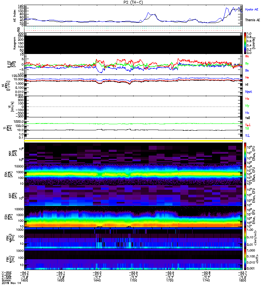Select the blue Npot legend label
270x288 pixels.
pyautogui.click(x=248, y=92)
